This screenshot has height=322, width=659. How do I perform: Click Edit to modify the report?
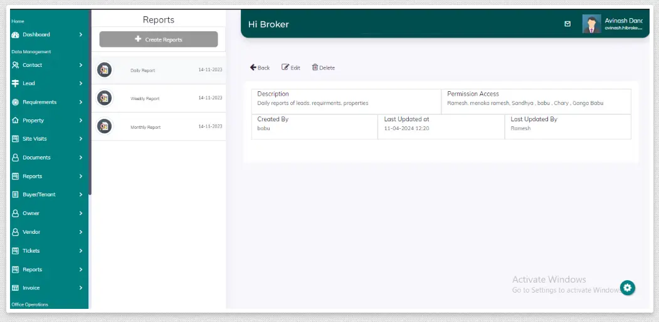click(x=291, y=68)
